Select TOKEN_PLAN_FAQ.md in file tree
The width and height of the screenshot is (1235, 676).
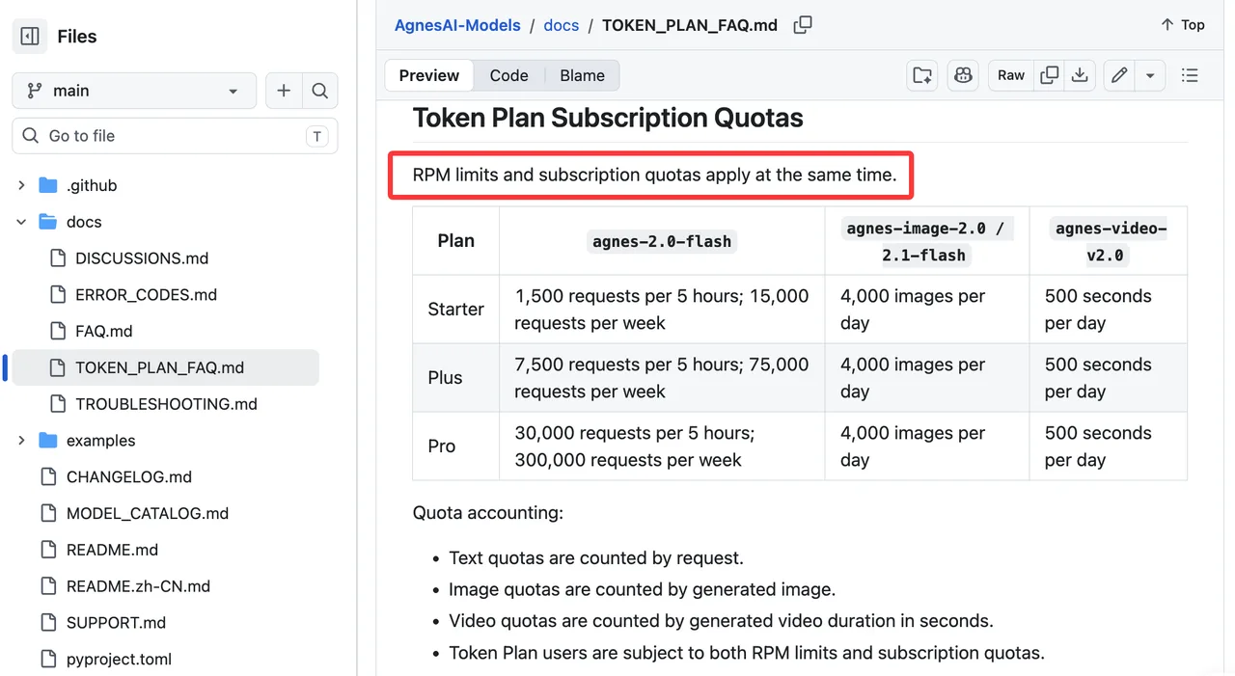point(159,367)
